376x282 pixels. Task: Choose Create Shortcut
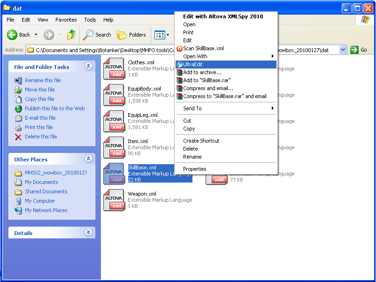pyautogui.click(x=226, y=141)
